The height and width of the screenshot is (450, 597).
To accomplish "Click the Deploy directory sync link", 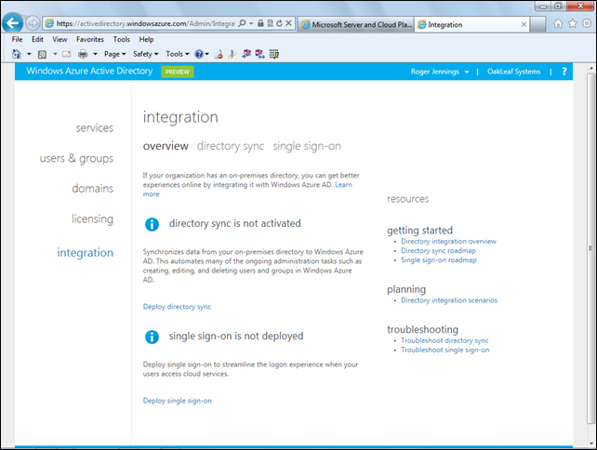I will click(x=177, y=307).
